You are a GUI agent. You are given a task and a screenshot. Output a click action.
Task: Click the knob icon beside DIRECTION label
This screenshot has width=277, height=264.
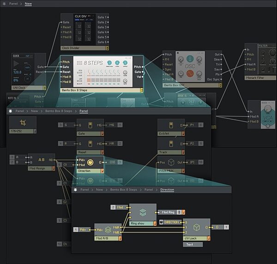(161, 222)
